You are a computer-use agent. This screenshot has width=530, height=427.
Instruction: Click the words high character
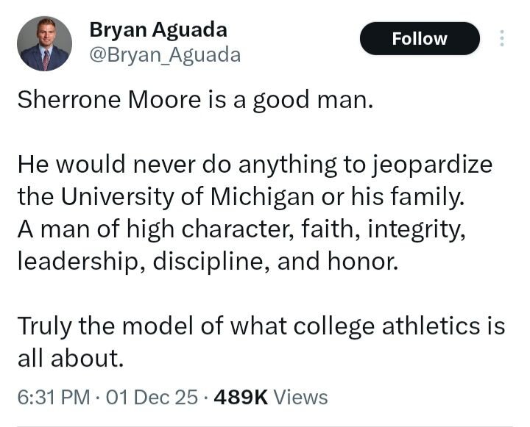click(187, 229)
